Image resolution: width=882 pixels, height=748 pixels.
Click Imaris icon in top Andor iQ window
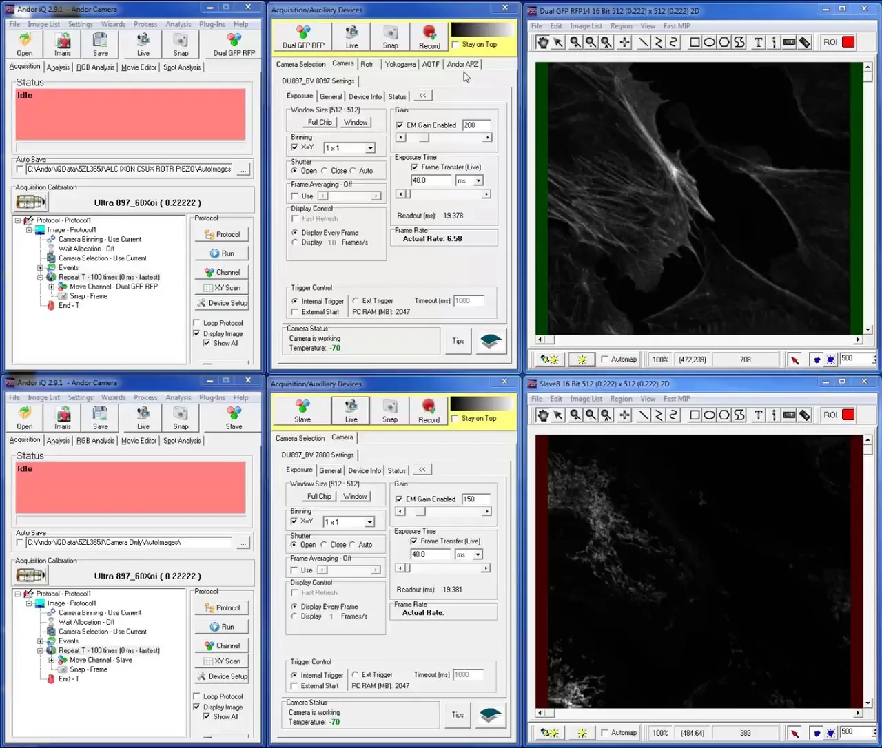point(63,44)
